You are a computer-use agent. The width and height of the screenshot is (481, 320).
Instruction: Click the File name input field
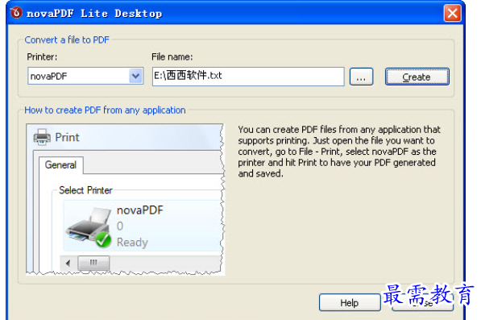tap(248, 76)
